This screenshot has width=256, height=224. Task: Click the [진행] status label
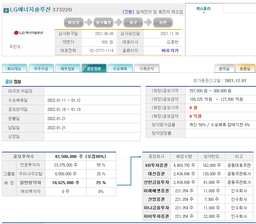coord(128,12)
